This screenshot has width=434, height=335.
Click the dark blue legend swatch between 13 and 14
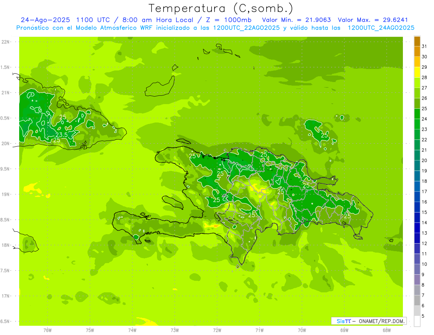coord(417,228)
